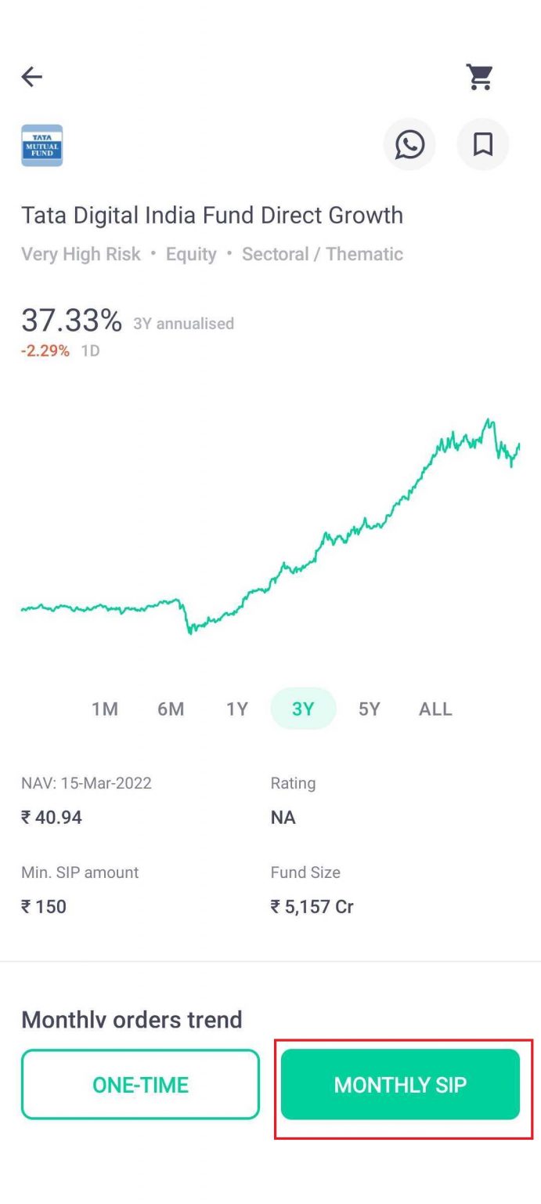Click the Tata Mutual Fund logo
Viewport: 541px width, 1204px height.
42,144
